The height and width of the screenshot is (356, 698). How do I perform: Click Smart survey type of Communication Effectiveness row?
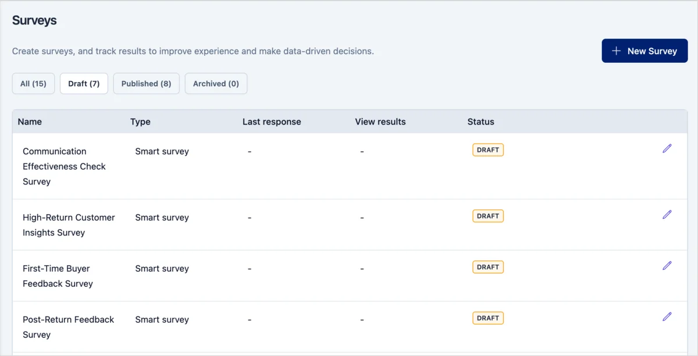click(162, 151)
